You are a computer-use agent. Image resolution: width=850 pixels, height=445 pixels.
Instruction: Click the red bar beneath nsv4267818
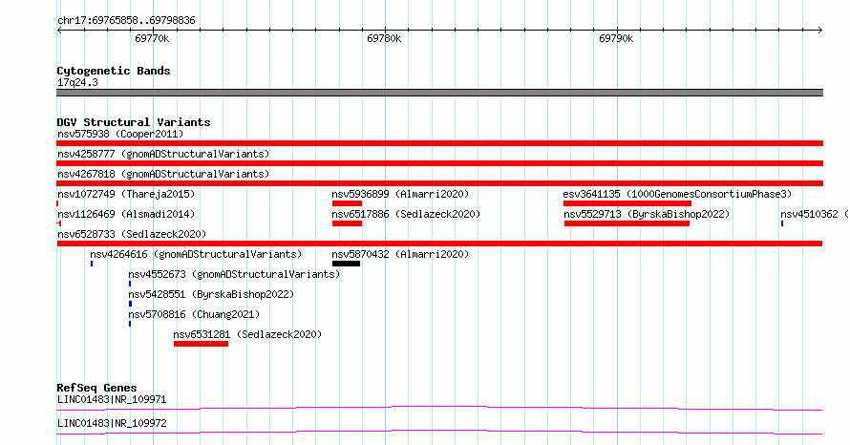[439, 183]
